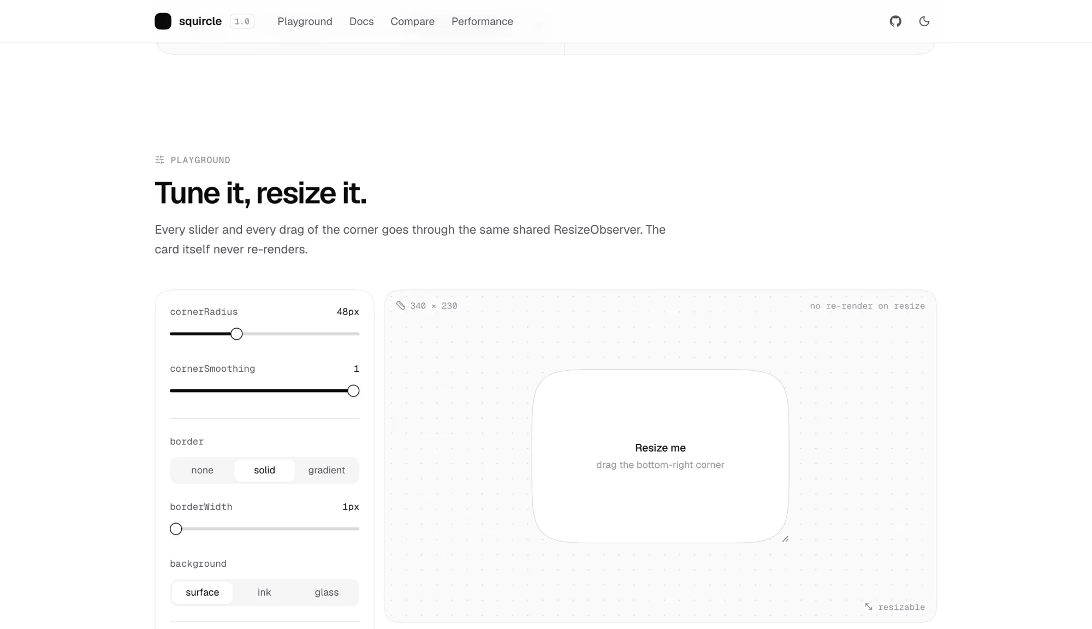Click the sliders icon beside PLAYGROUND

coord(159,160)
